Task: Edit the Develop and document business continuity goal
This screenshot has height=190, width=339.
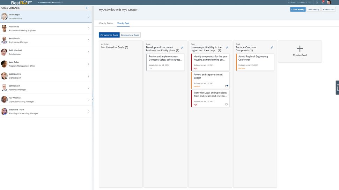Action: pos(182,47)
